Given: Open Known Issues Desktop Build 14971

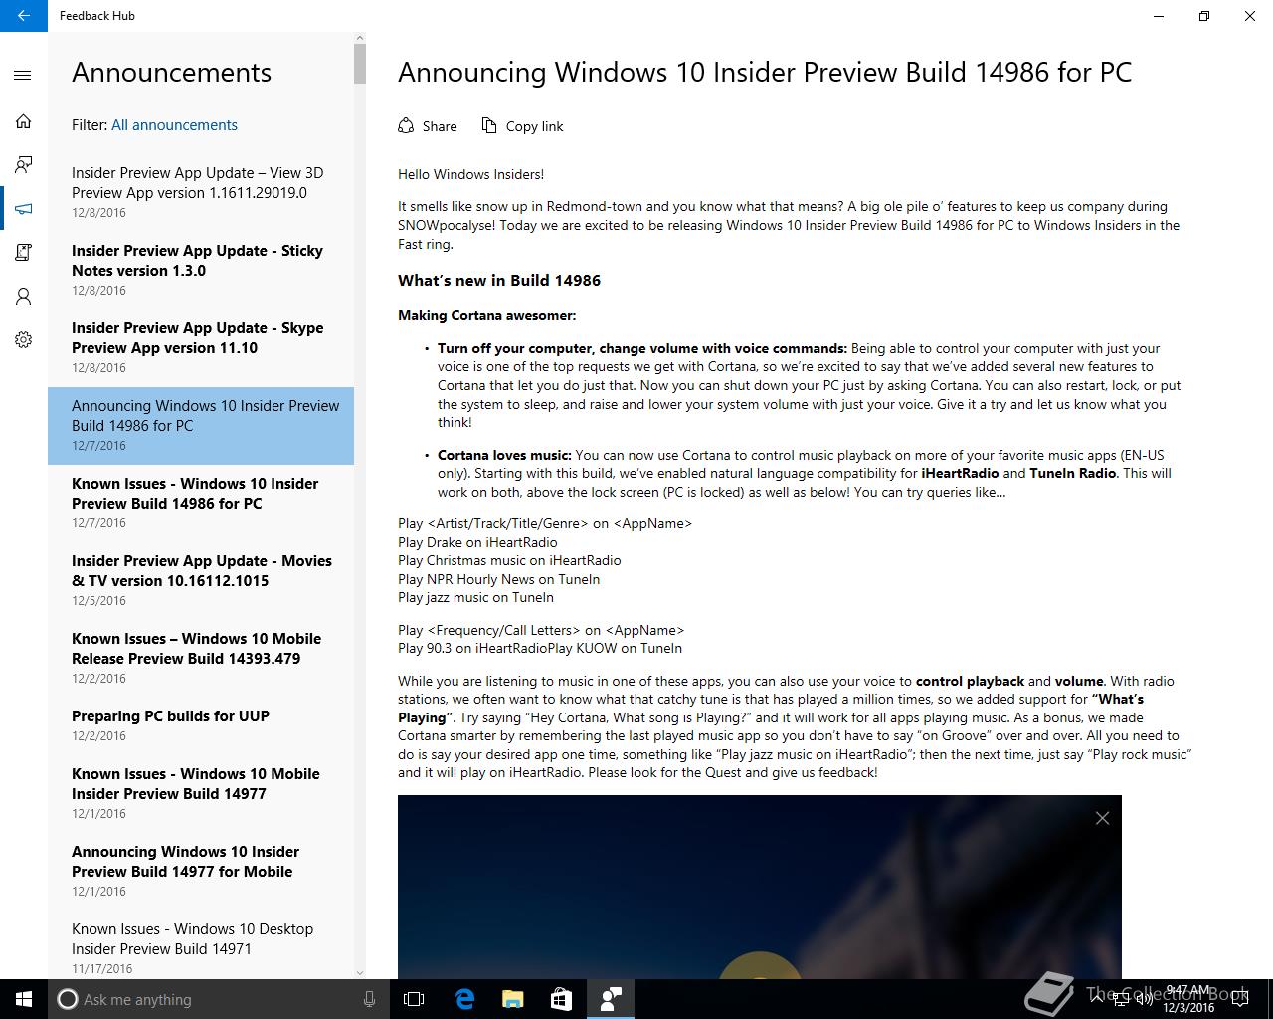Looking at the screenshot, I should (x=201, y=947).
